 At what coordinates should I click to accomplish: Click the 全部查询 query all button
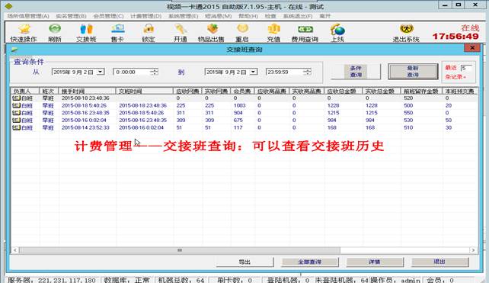click(x=310, y=262)
